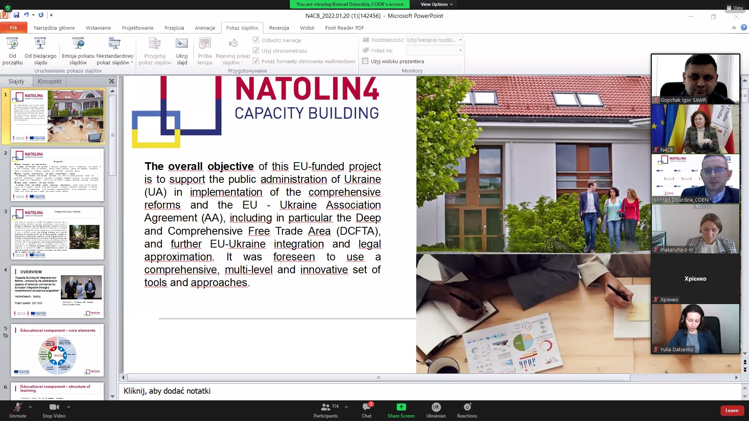
Task: Toggle Odtwórz narrację checkbox
Action: click(256, 40)
